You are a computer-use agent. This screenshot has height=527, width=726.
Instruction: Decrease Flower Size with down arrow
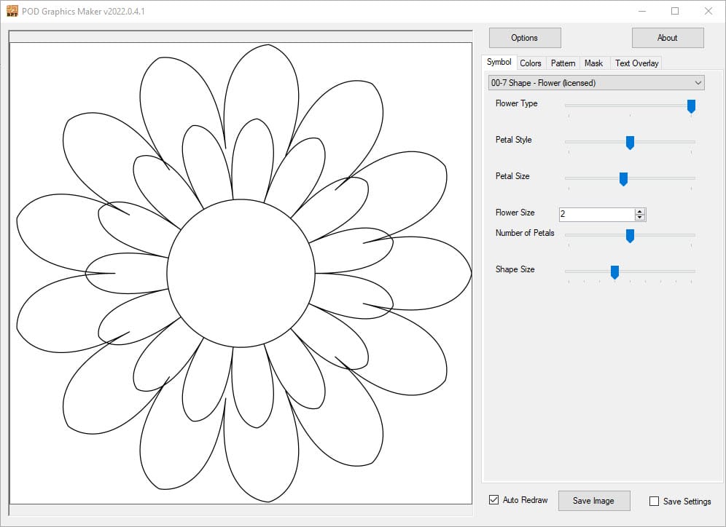(x=640, y=218)
